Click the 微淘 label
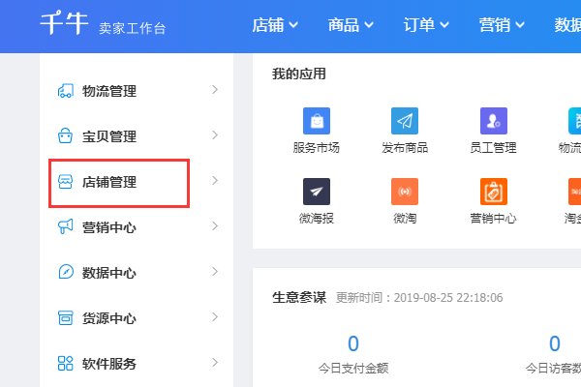Screen dimensions: 581x387 pos(405,219)
